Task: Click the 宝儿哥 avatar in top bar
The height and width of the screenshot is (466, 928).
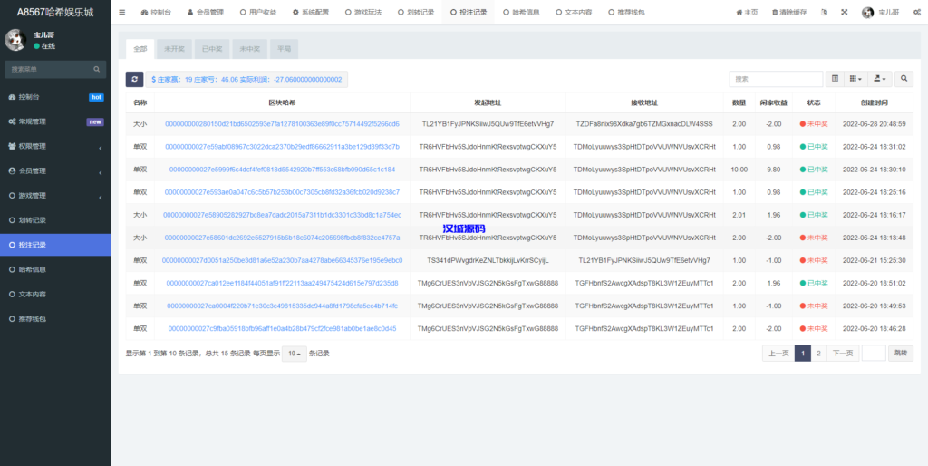Action: pyautogui.click(x=867, y=13)
